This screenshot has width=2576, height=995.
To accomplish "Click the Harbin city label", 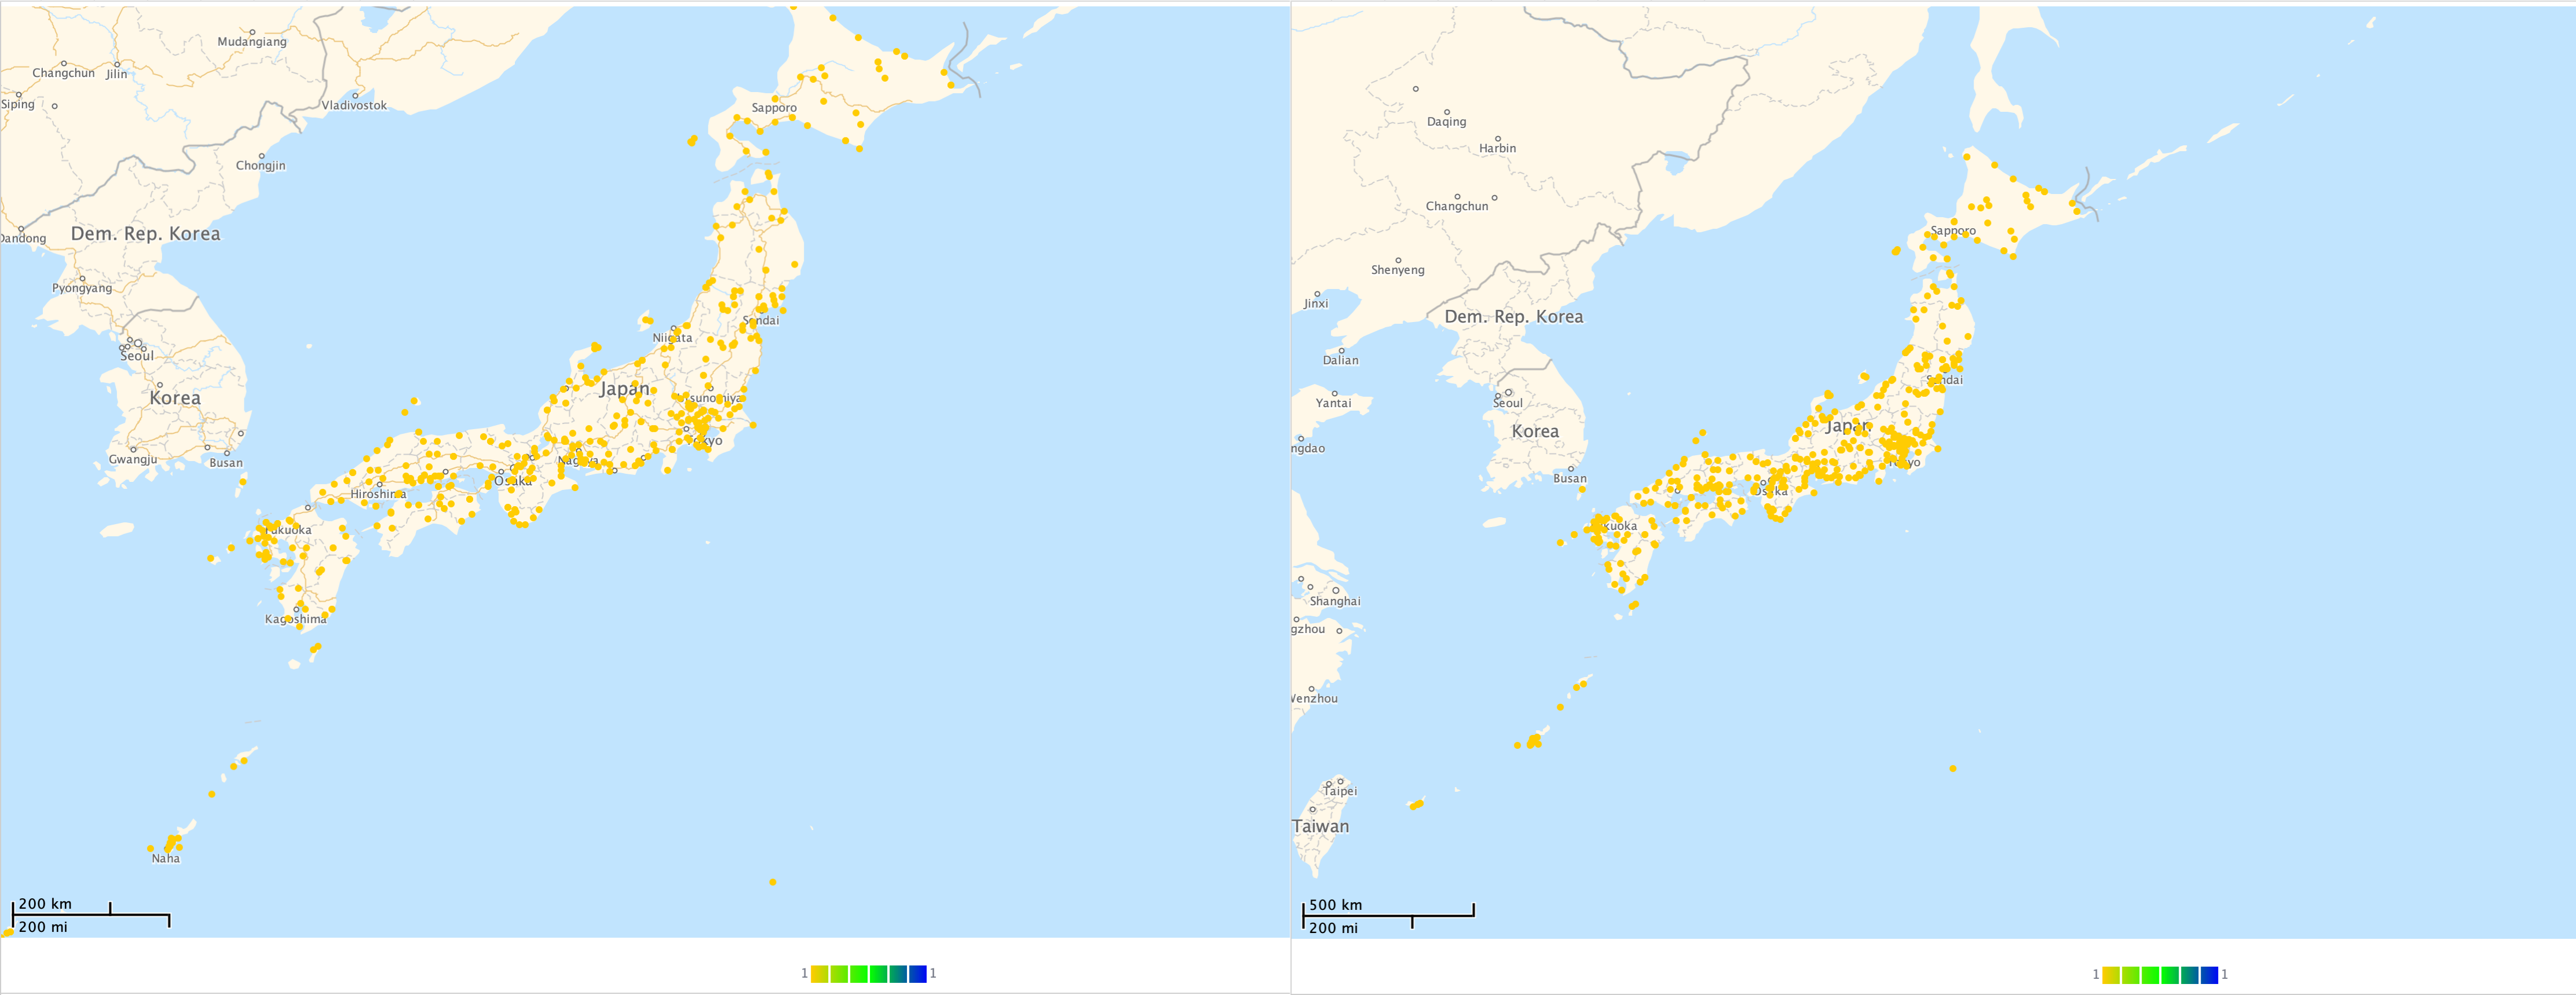I will (x=1497, y=149).
